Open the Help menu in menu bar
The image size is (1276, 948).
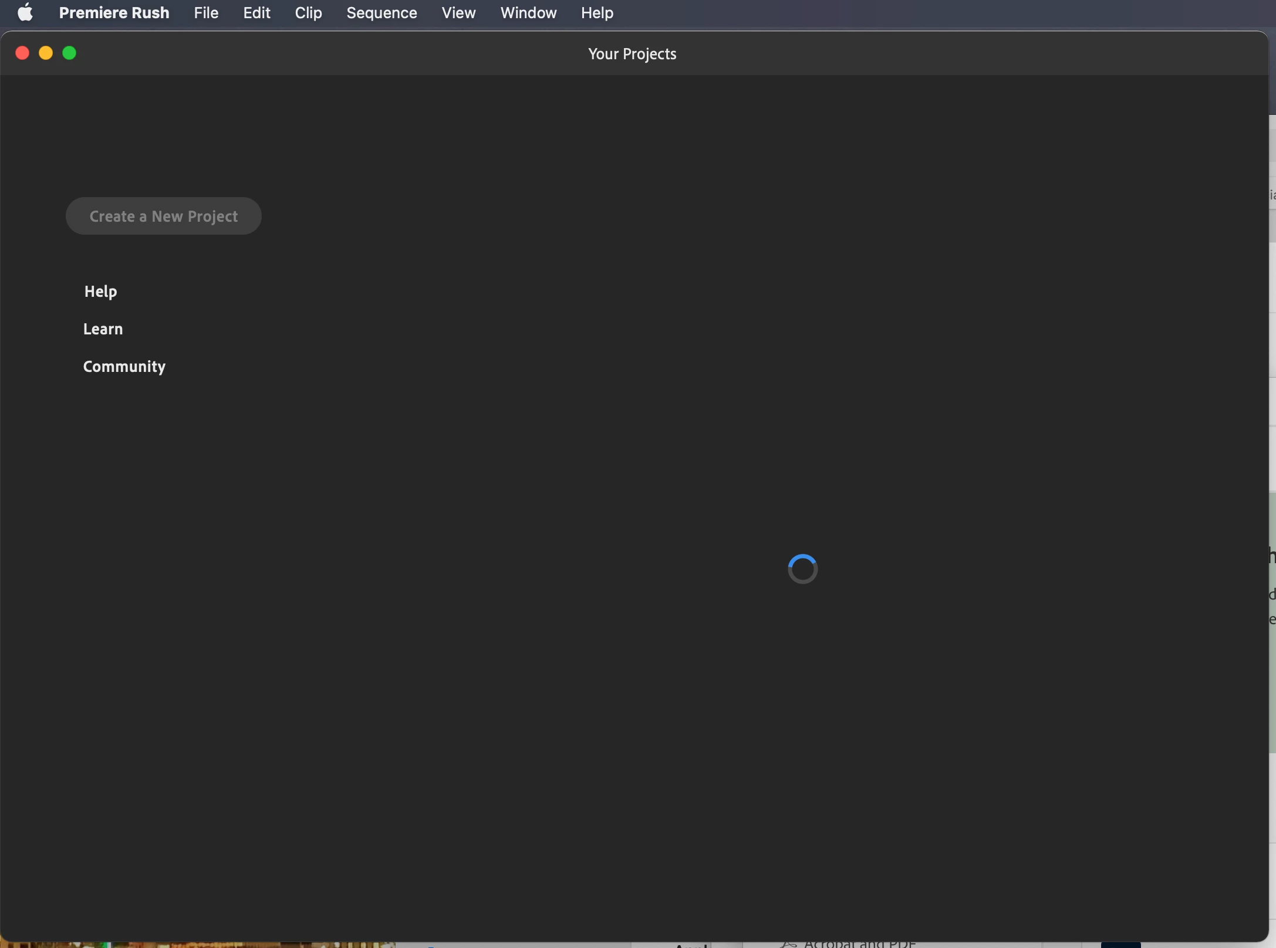[x=597, y=12]
